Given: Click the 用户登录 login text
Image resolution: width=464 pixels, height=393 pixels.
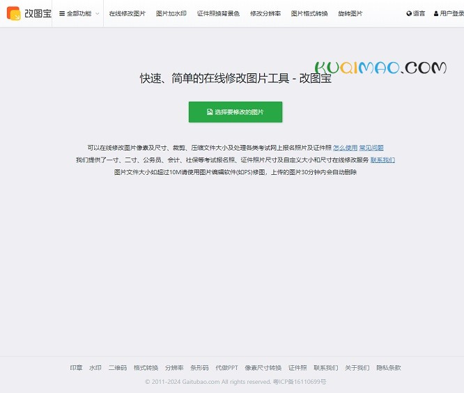Looking at the screenshot, I should pyautogui.click(x=452, y=14).
